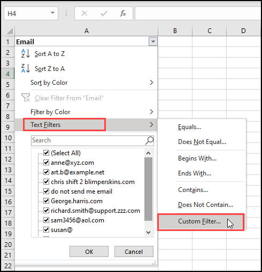Choose Does Not Contain... filter
This screenshot has height=272, width=262.
click(202, 205)
